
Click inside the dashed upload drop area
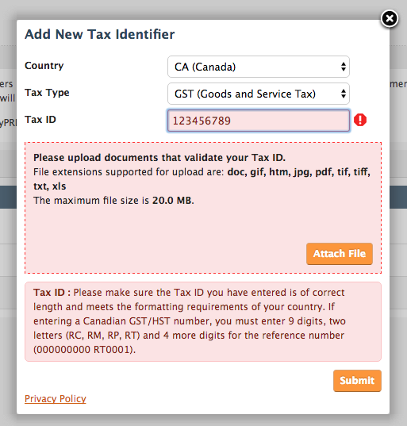click(203, 223)
